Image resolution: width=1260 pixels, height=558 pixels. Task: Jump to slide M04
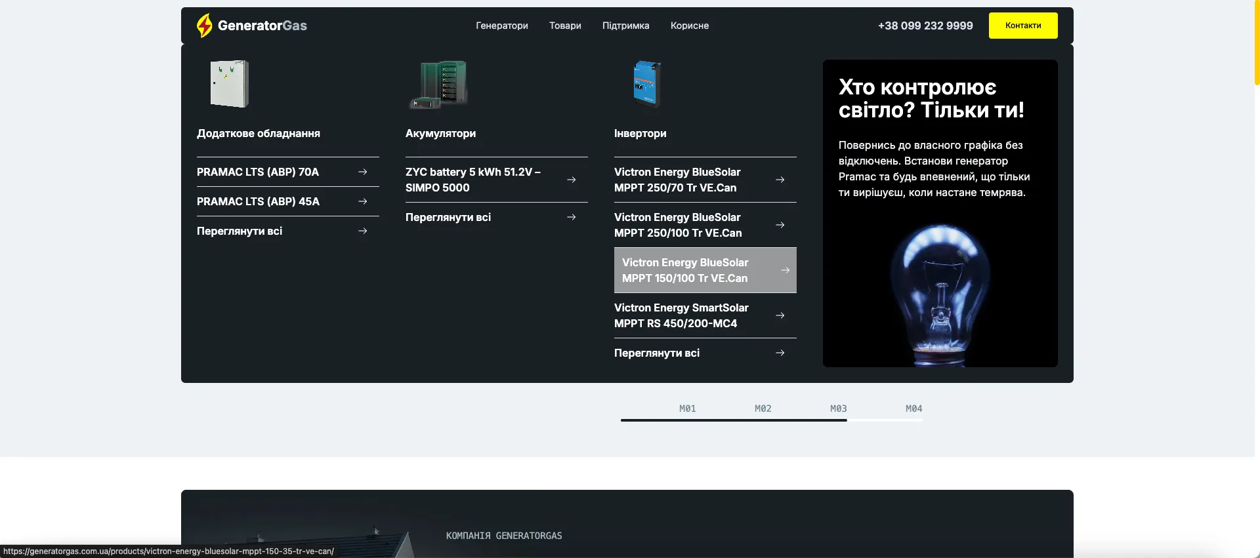pos(913,409)
